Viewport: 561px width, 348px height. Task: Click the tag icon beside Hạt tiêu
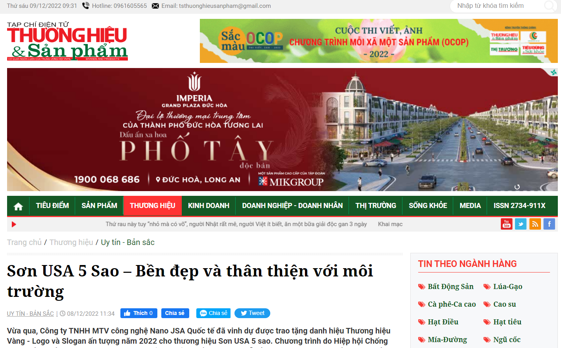[x=487, y=322]
